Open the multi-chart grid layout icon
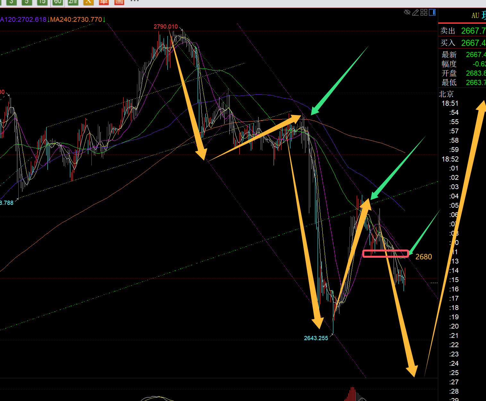The image size is (486, 401). (424, 12)
